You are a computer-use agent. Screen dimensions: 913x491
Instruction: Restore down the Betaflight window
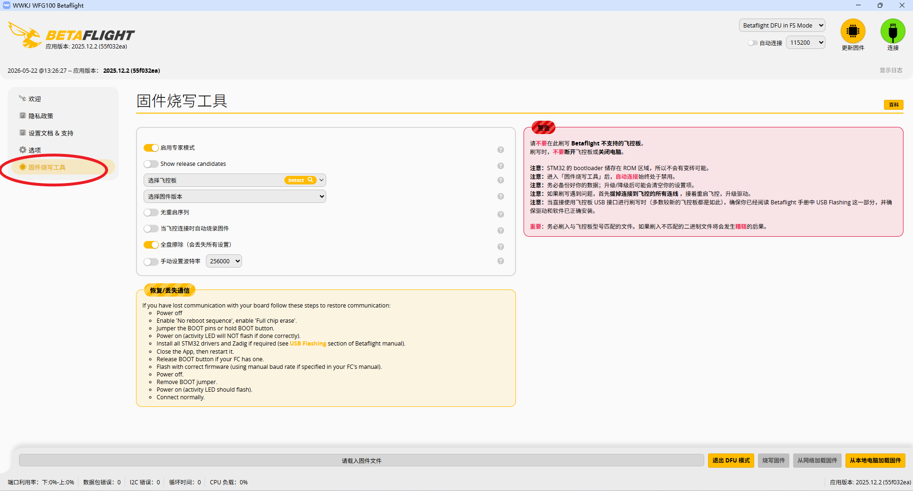pyautogui.click(x=880, y=5)
